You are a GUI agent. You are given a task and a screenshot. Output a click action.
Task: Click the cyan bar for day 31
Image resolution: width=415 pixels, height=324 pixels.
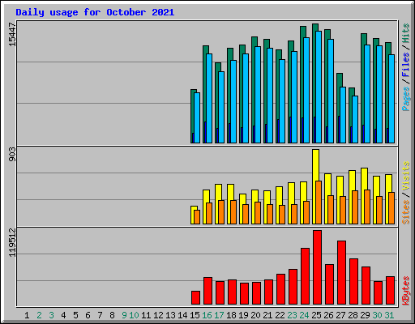click(391, 99)
